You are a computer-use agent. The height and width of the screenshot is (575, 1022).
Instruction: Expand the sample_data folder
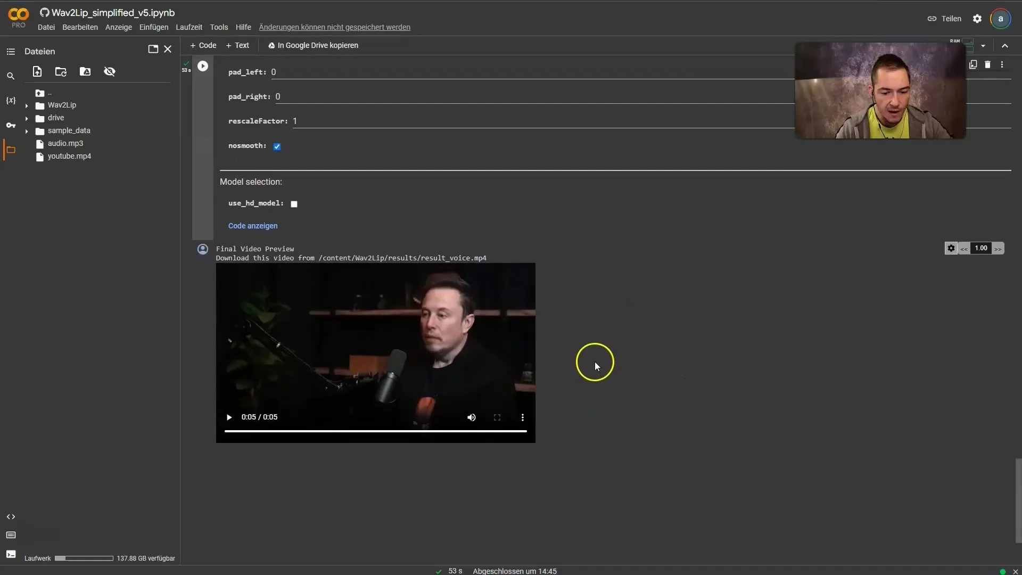point(27,131)
